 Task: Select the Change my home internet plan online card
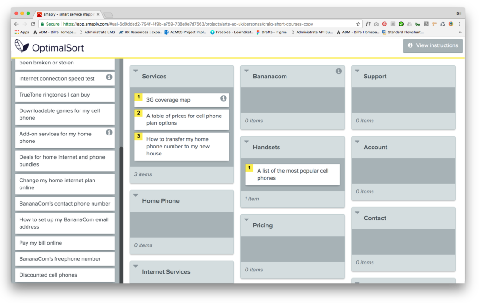tap(65, 184)
